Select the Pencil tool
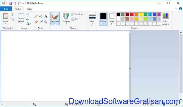The height and width of the screenshot is (107, 183). (36, 16)
